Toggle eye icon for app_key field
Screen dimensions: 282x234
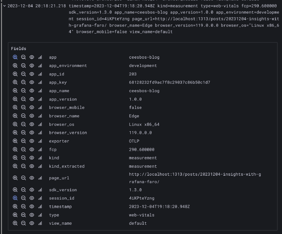coord(32,82)
